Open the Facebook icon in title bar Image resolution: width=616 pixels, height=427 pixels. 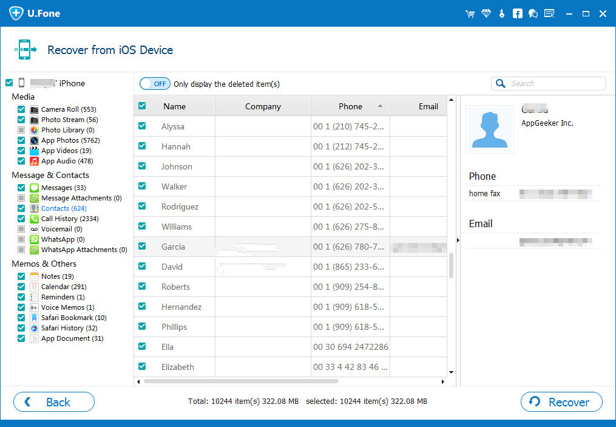(x=518, y=14)
